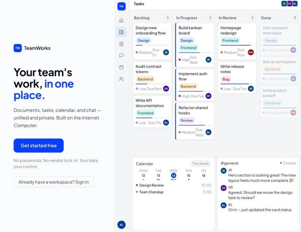This screenshot has height=232, width=301.
Task: Click SR avatar on User research interviews card
Action: (x=293, y=50)
